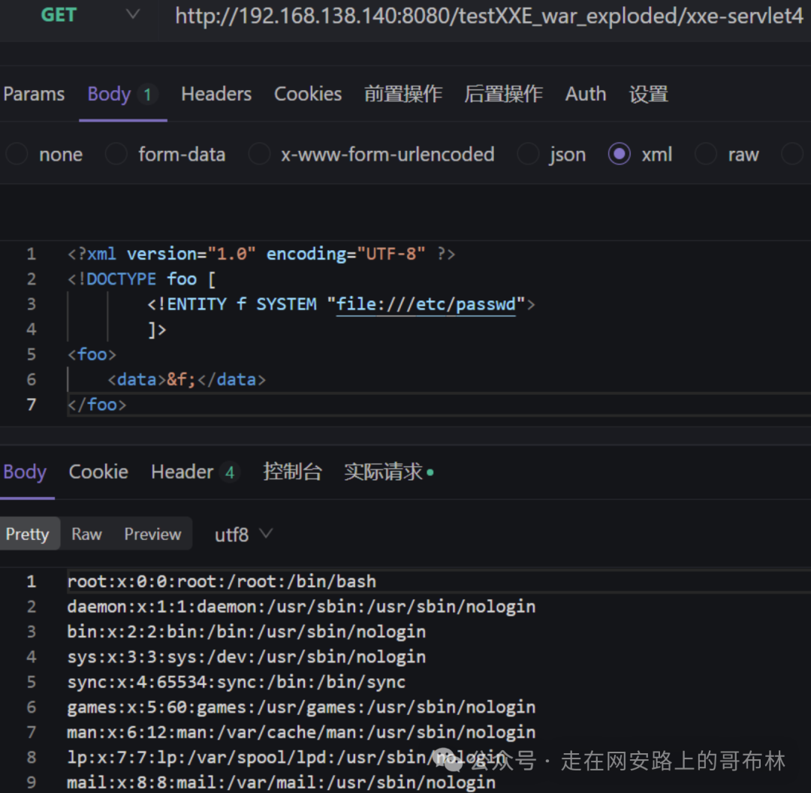
Task: Switch to the Params tab
Action: (x=34, y=94)
